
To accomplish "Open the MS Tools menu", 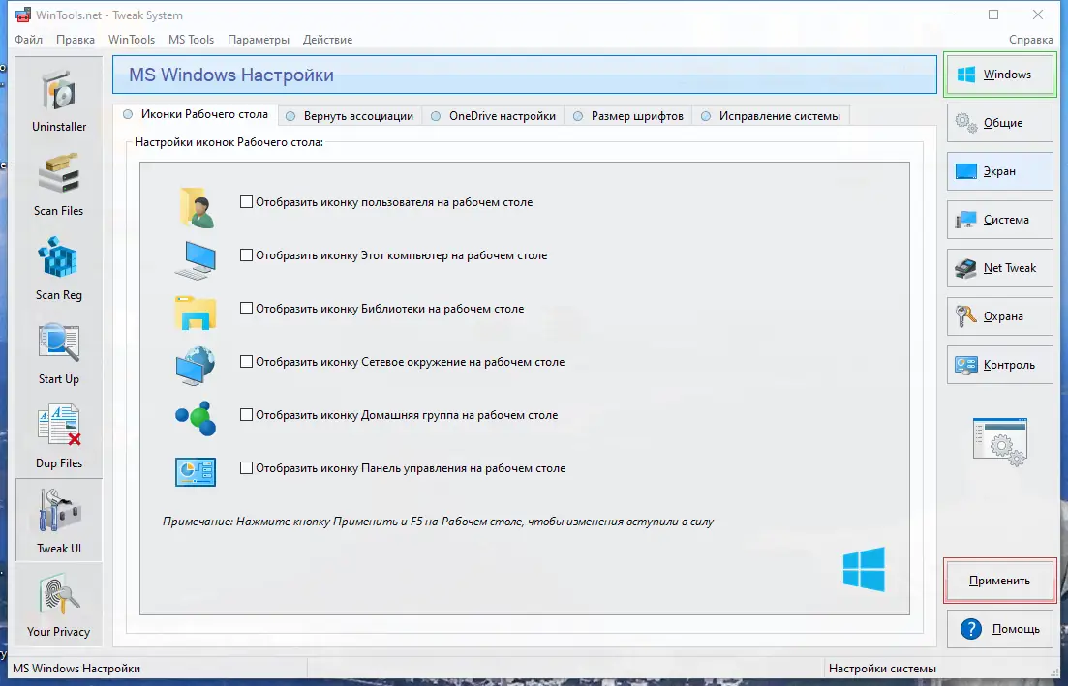I will (x=192, y=40).
